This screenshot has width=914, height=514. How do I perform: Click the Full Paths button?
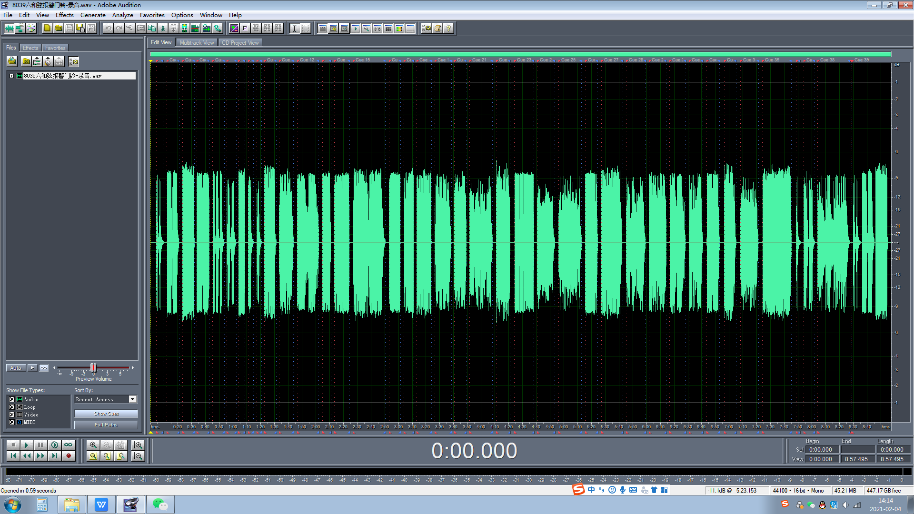point(106,425)
